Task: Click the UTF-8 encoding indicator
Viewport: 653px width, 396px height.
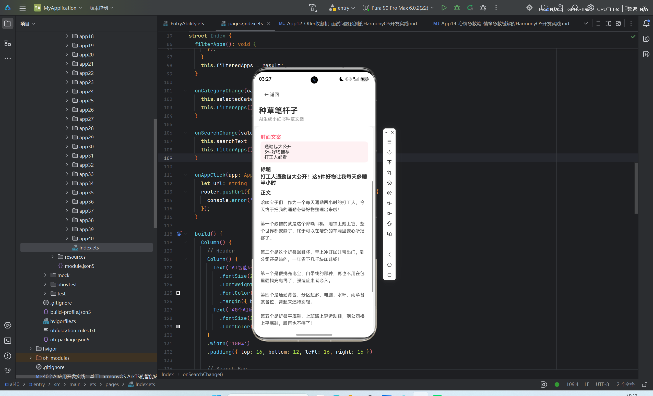Action: (x=602, y=384)
